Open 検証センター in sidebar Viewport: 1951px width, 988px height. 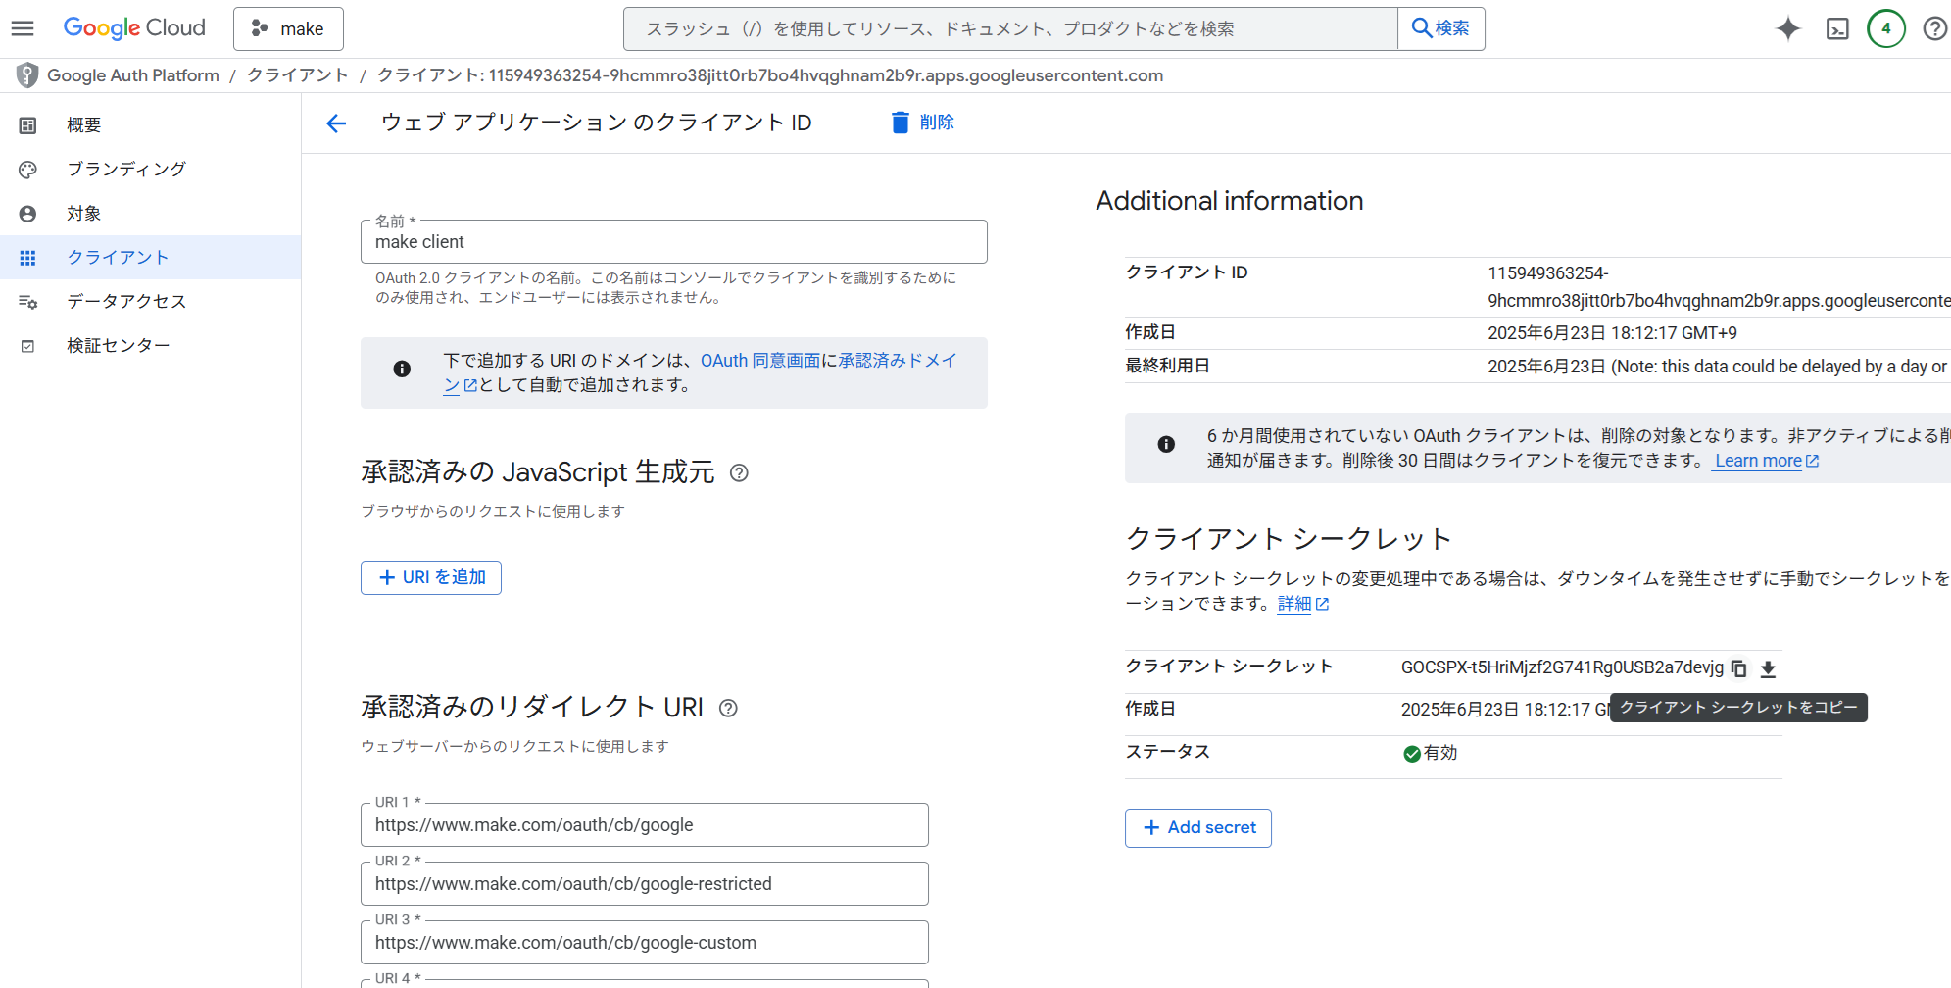(x=150, y=345)
